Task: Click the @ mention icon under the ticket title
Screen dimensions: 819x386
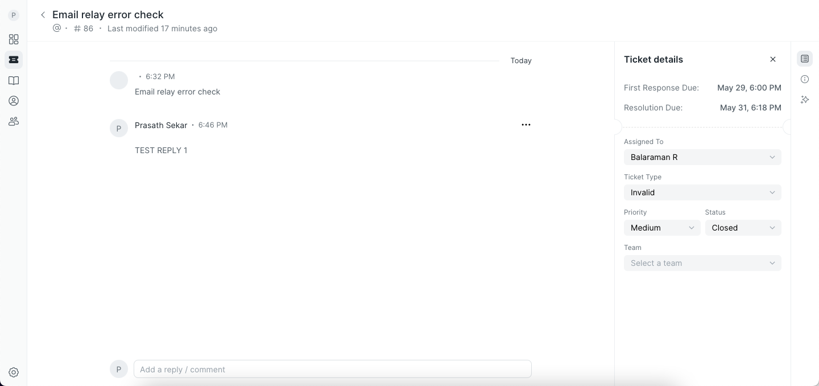Action: click(57, 28)
